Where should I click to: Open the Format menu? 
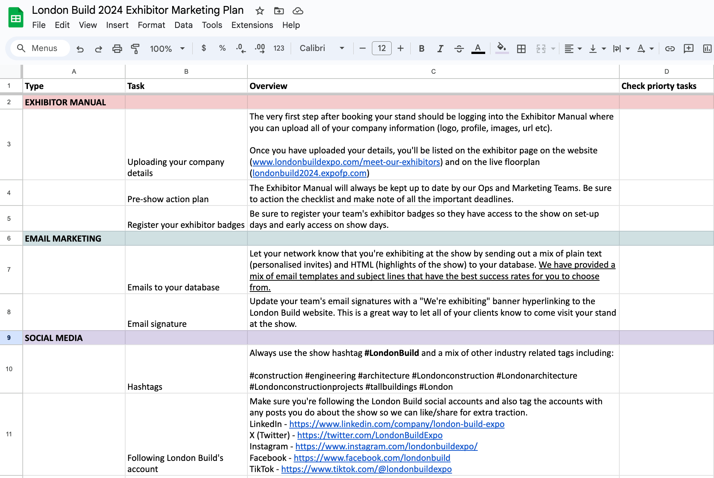151,25
